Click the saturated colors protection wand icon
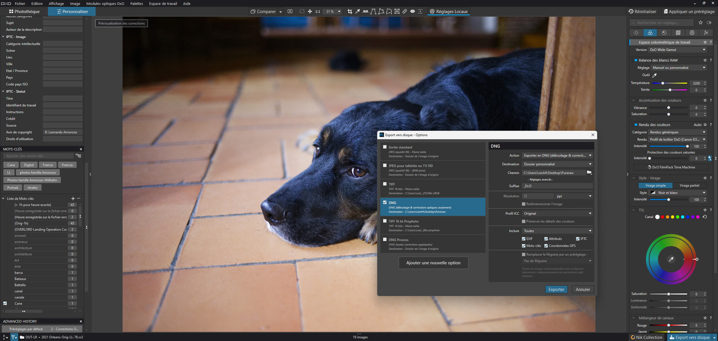The image size is (718, 341). 710,158
